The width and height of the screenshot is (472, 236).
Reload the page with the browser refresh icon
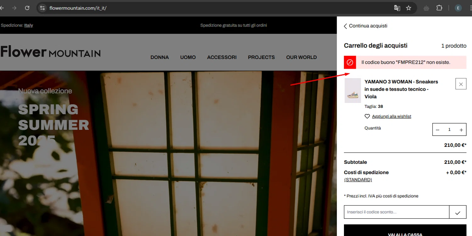coord(27,8)
